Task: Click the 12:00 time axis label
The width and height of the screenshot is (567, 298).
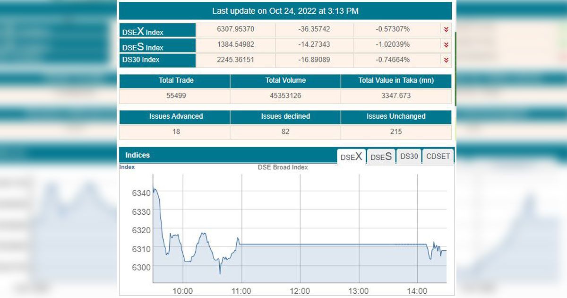Action: pyautogui.click(x=300, y=291)
